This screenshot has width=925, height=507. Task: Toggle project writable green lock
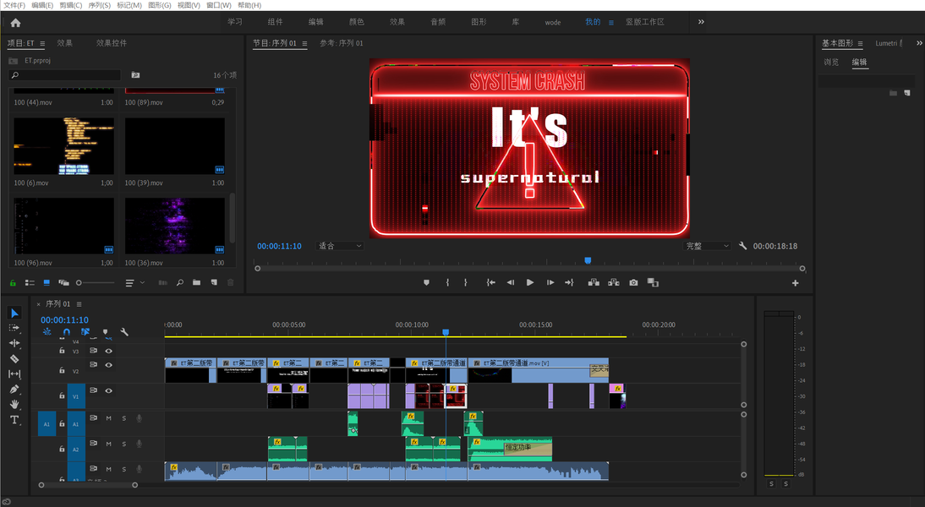point(13,283)
